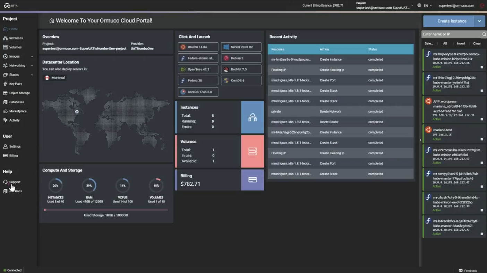The height and width of the screenshot is (273, 487).
Task: Open supertest@ormuco.com account menu
Action: click(x=456, y=6)
